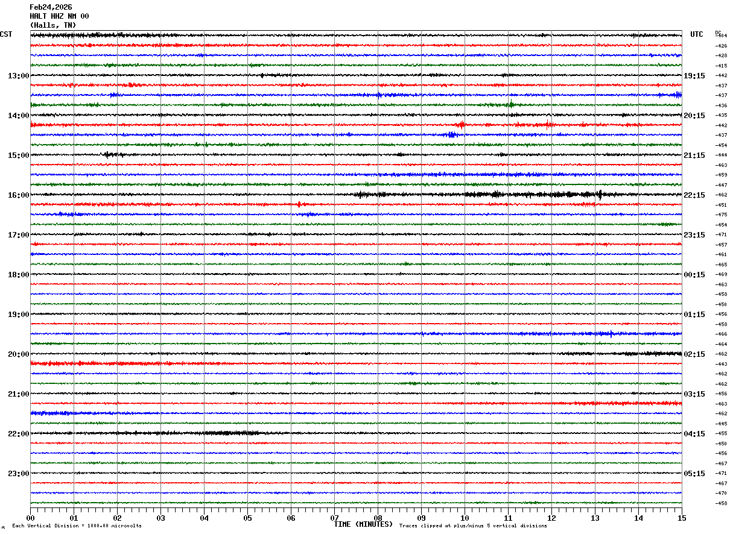The image size is (730, 534).
Task: Click the 20:15 UTC time label
Action: point(694,116)
